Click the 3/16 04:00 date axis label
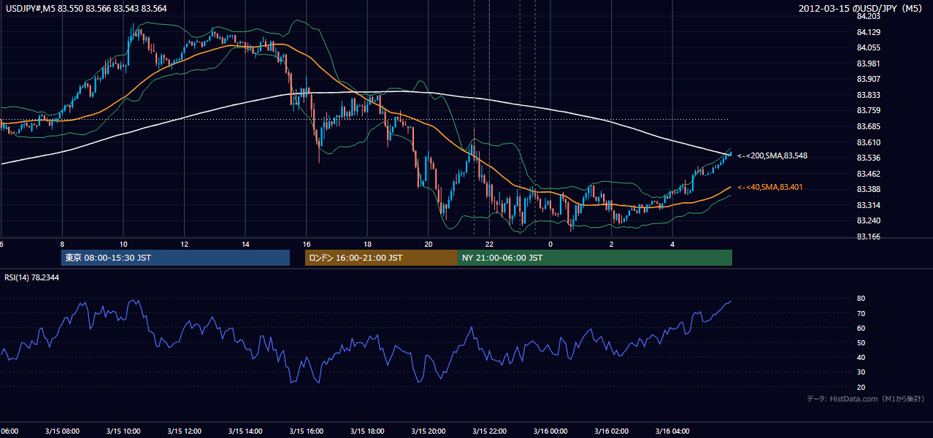Screen dimensions: 933x438 coord(673,431)
